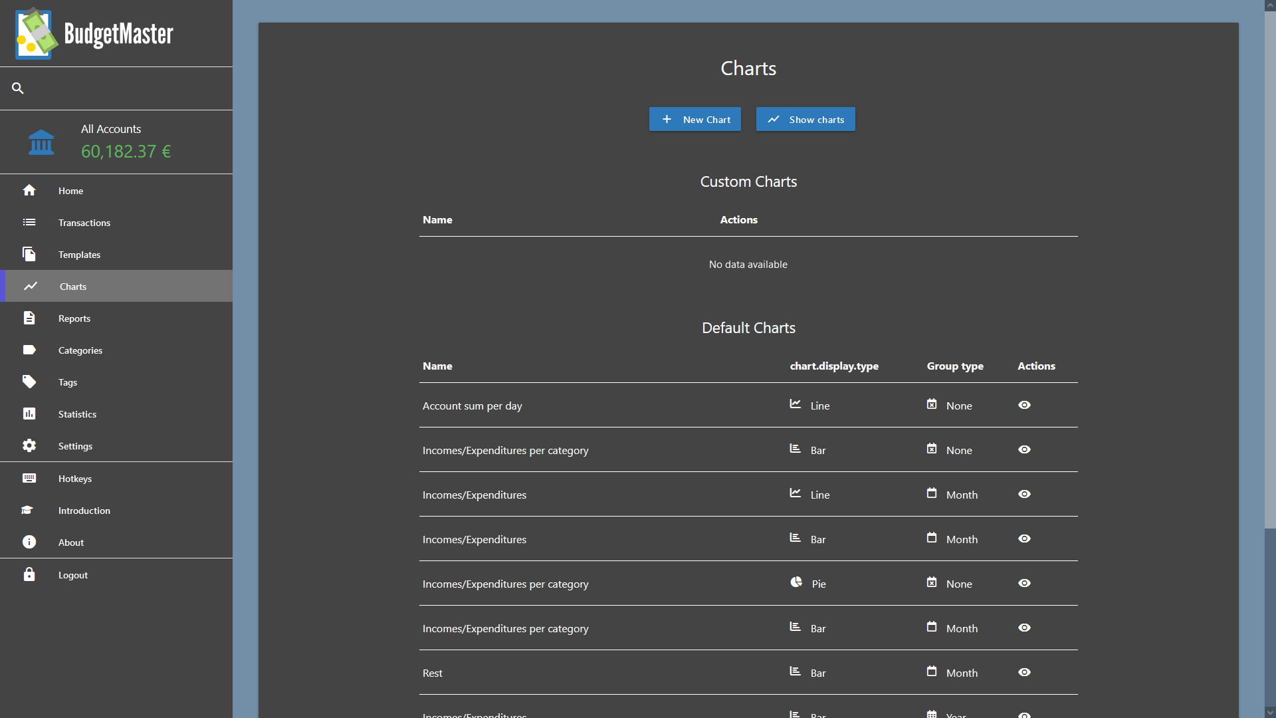Click the Introduction graduation cap icon
This screenshot has height=718, width=1276.
coord(27,510)
